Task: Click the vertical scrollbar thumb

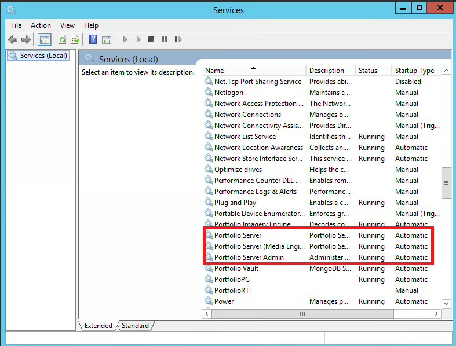Action: click(x=446, y=183)
